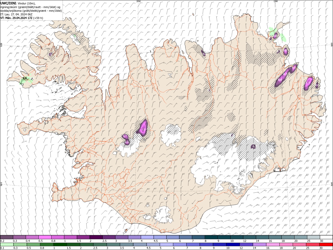
Task: Click the 25 label in the lower legend
Action: click(307, 248)
